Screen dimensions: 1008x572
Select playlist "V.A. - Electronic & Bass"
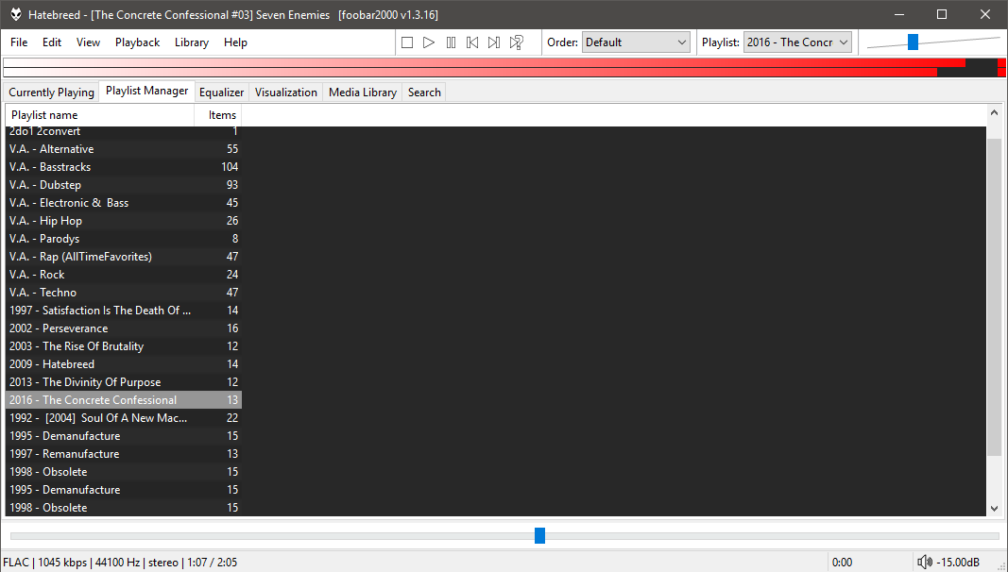[x=124, y=203]
